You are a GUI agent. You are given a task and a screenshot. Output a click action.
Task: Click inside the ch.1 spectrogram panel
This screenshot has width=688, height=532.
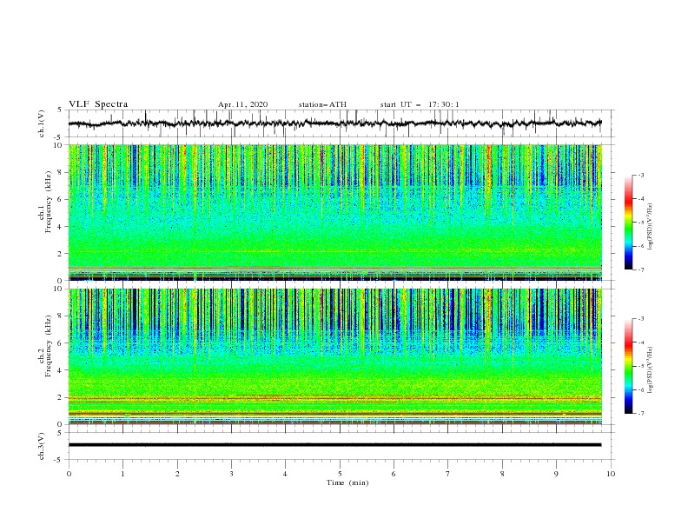(334, 212)
